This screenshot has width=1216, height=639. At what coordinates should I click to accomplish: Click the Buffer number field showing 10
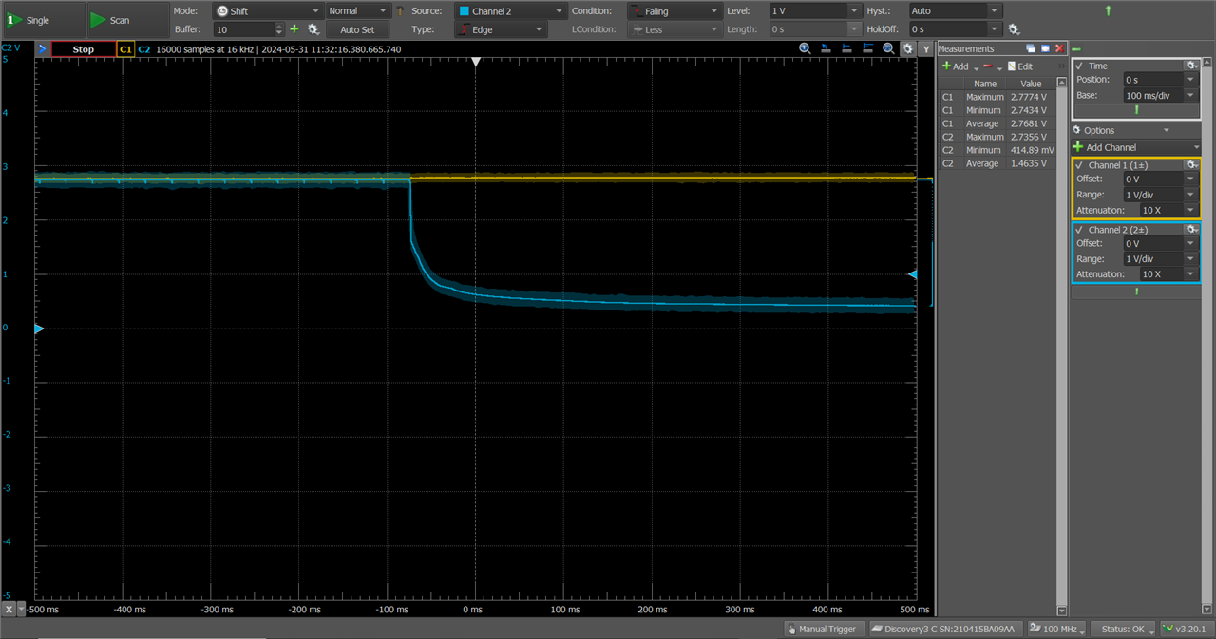tap(242, 29)
